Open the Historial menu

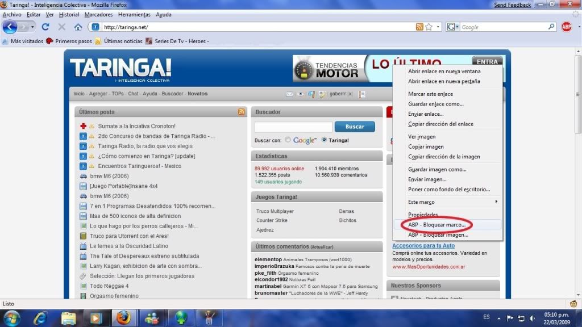[69, 14]
